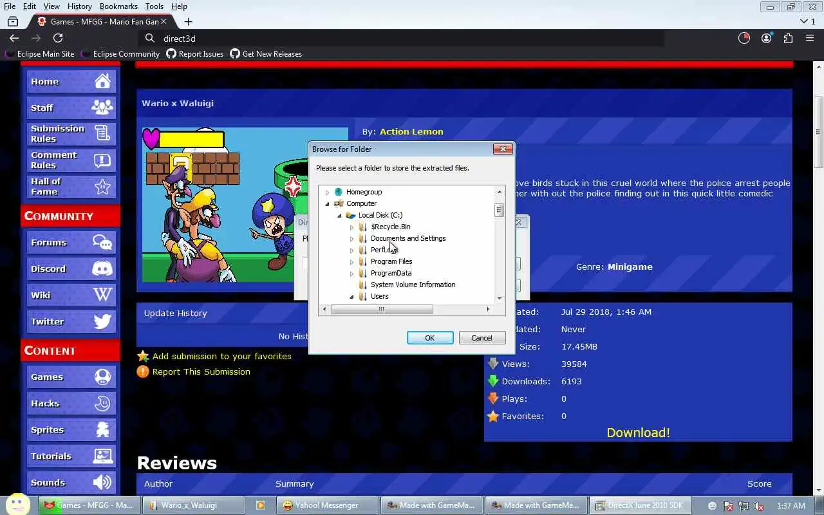Confirm folder with OK button
Image resolution: width=824 pixels, height=515 pixels.
[430, 338]
